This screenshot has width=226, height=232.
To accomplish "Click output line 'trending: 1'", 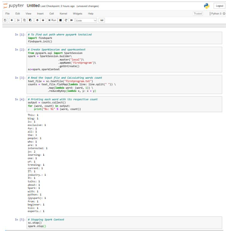I will click(36, 165).
